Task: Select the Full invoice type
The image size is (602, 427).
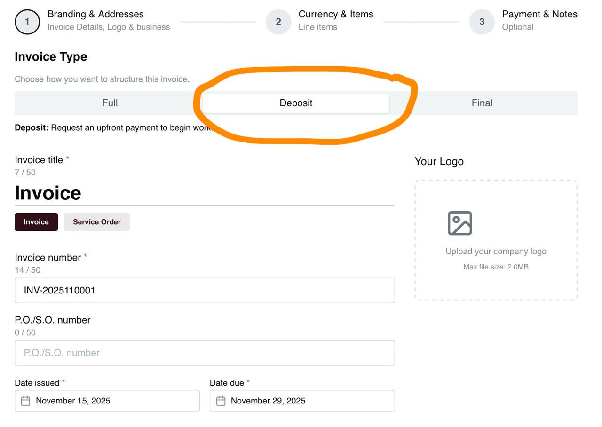Action: click(x=110, y=103)
